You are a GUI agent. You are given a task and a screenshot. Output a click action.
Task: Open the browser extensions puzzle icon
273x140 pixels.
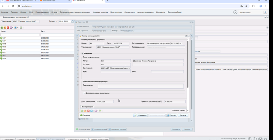[x=253, y=6]
